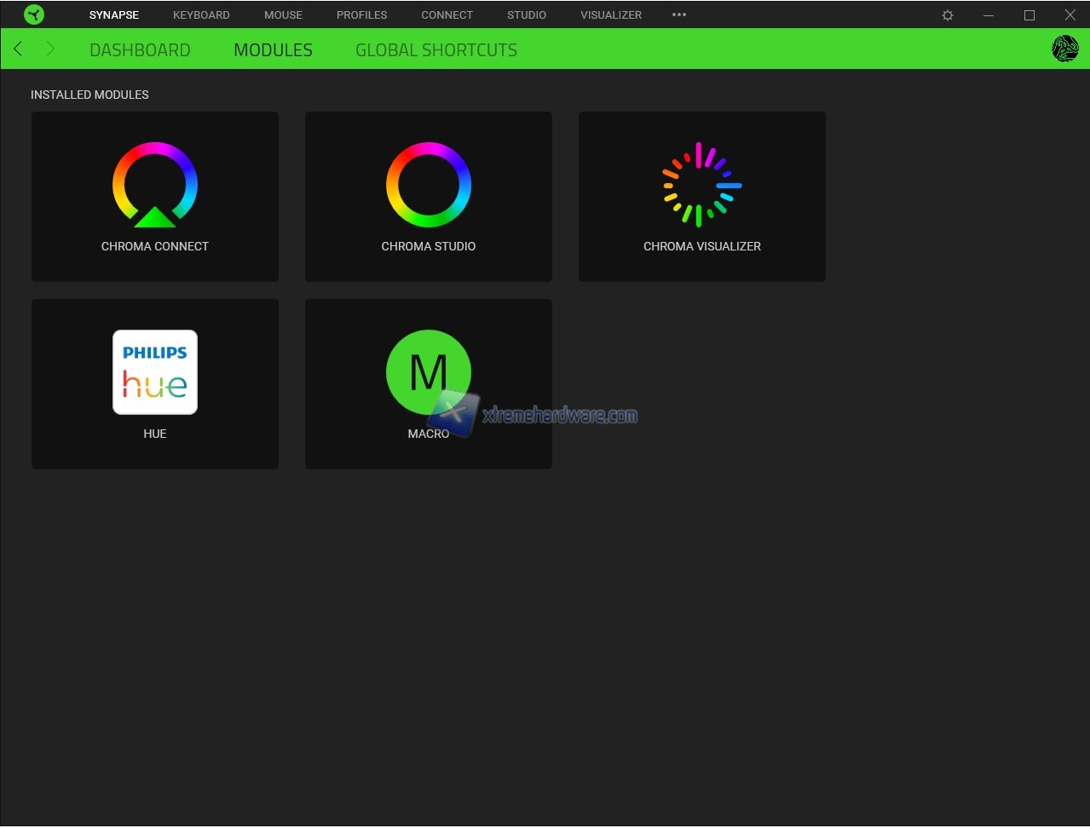Open the Philips Hue module icon
Image resolution: width=1090 pixels, height=828 pixels.
coord(155,372)
